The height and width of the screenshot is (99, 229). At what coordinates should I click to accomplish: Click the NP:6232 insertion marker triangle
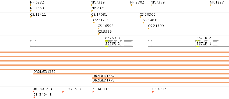31,5
